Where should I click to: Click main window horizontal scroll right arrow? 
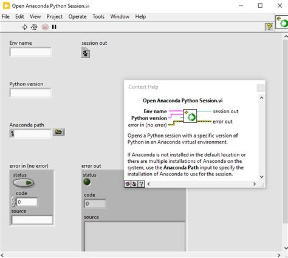click(279, 255)
